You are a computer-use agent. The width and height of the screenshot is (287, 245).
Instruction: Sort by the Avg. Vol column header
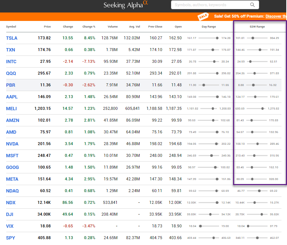135,26
